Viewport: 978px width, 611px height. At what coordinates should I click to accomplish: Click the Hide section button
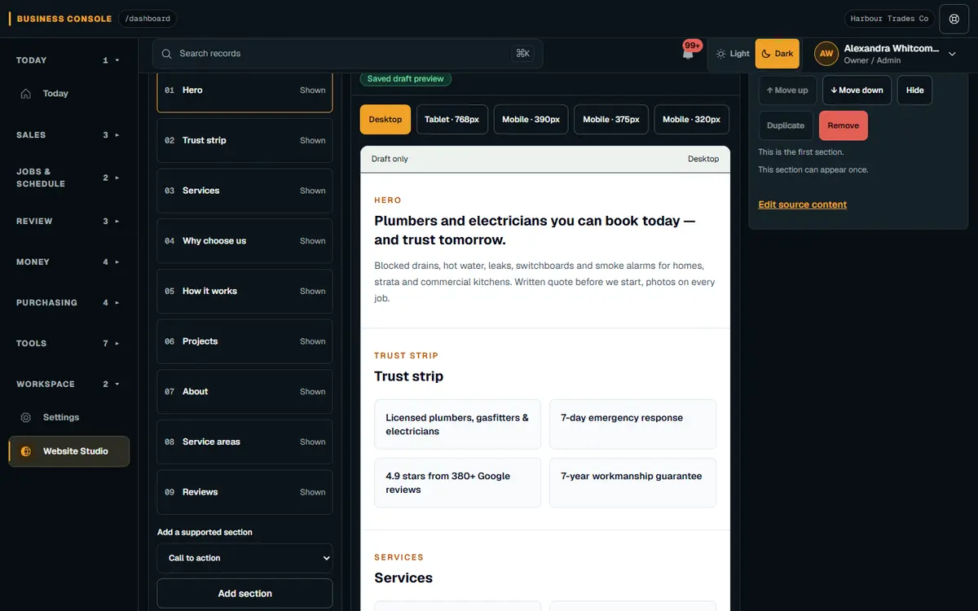pos(914,90)
